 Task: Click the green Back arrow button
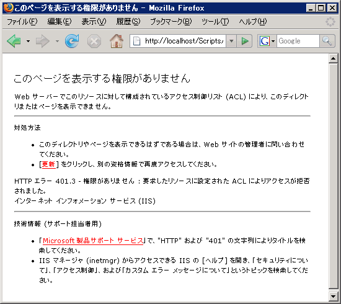(14, 41)
